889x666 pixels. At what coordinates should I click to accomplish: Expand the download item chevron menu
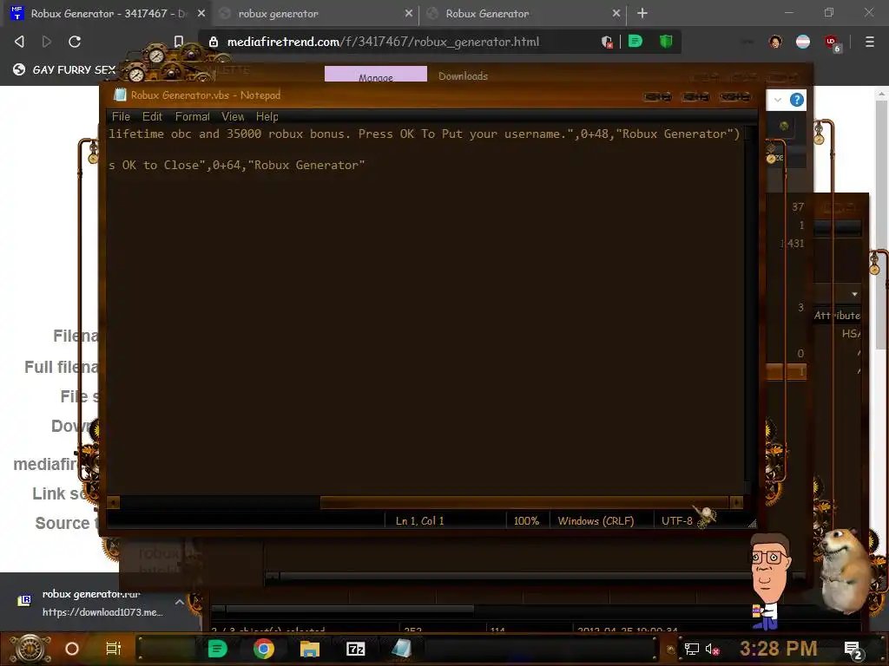[180, 602]
